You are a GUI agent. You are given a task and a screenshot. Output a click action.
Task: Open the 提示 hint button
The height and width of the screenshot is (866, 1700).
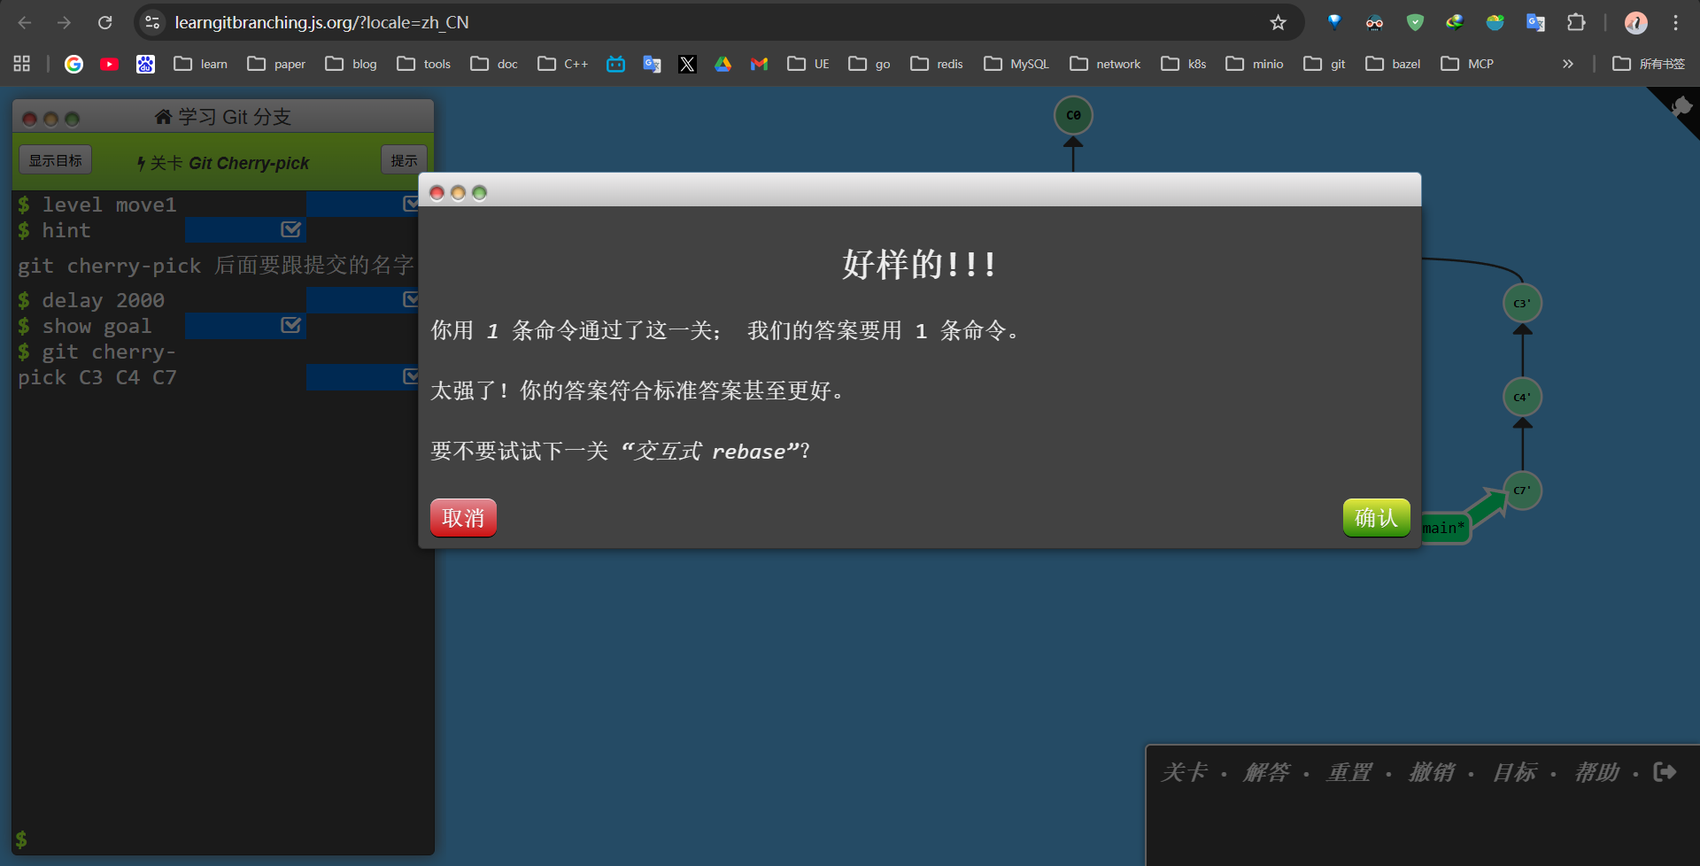(404, 160)
